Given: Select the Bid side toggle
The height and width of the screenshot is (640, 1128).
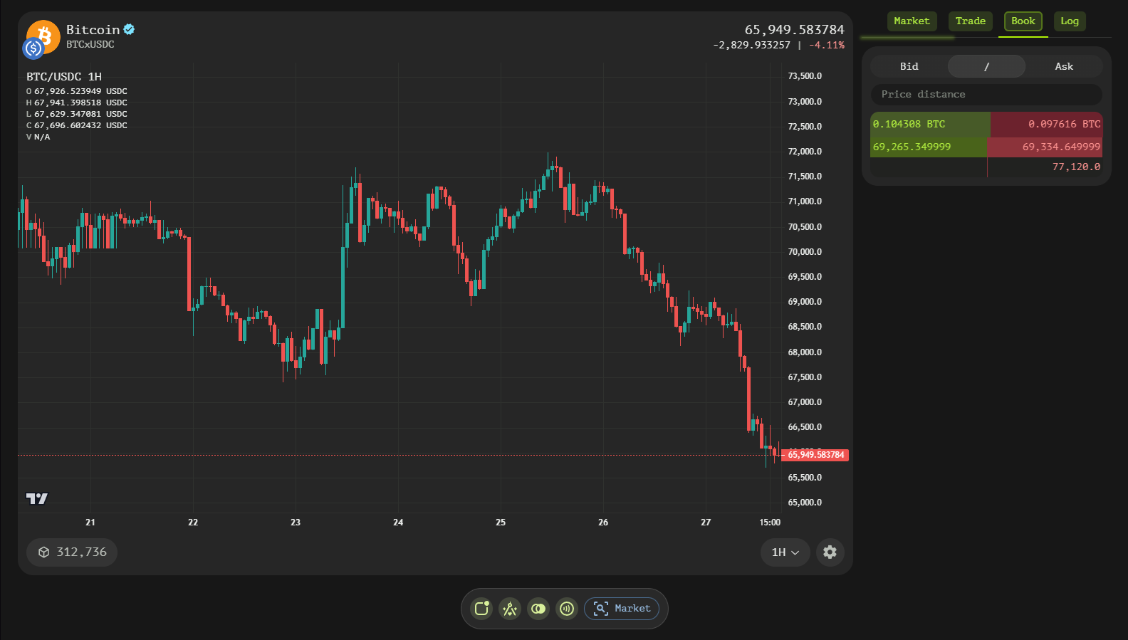Looking at the screenshot, I should 909,66.
